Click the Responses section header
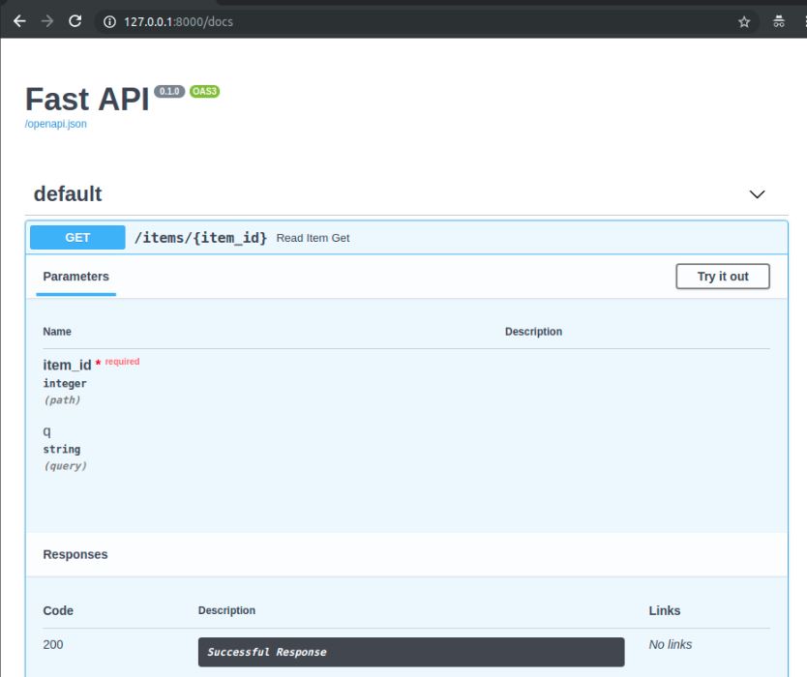 [75, 554]
